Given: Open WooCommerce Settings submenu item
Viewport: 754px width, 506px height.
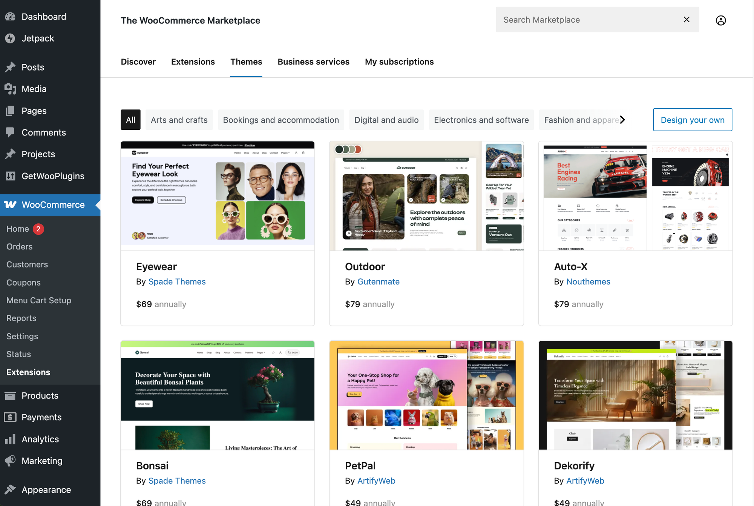Looking at the screenshot, I should 22,336.
